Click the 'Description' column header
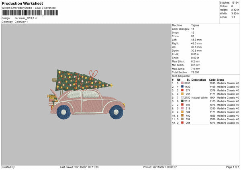Image resolution: width=241 pixels, height=170 pixels. (x=198, y=80)
